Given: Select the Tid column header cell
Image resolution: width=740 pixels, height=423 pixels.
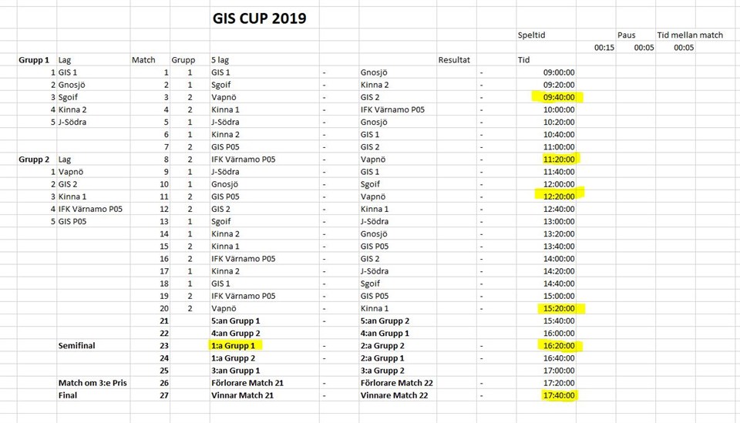Looking at the screenshot, I should [524, 59].
